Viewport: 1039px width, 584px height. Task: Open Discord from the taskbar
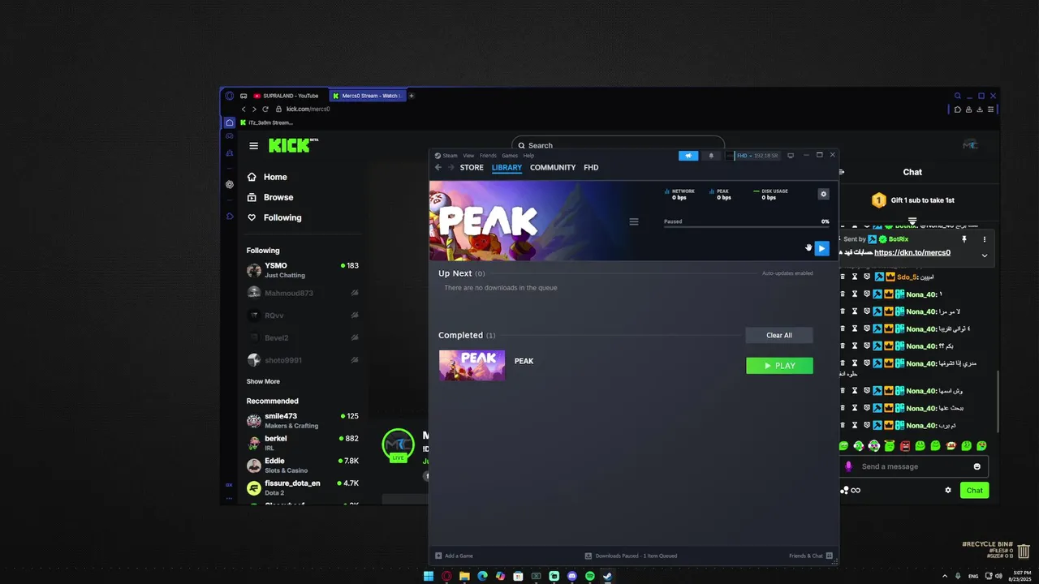click(x=572, y=576)
